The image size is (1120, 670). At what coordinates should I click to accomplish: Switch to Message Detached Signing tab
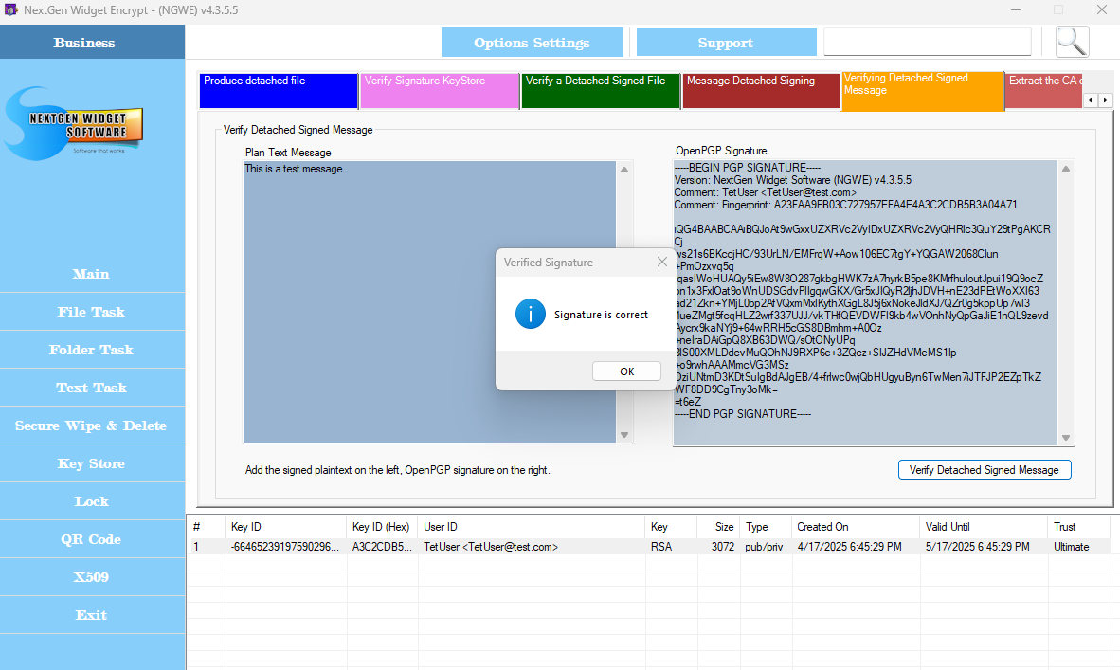[x=762, y=91]
